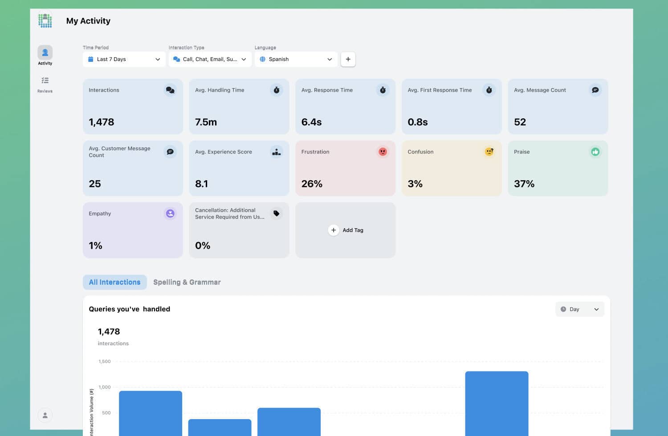Click the Frustration angry face icon
The width and height of the screenshot is (668, 436).
pyautogui.click(x=383, y=152)
